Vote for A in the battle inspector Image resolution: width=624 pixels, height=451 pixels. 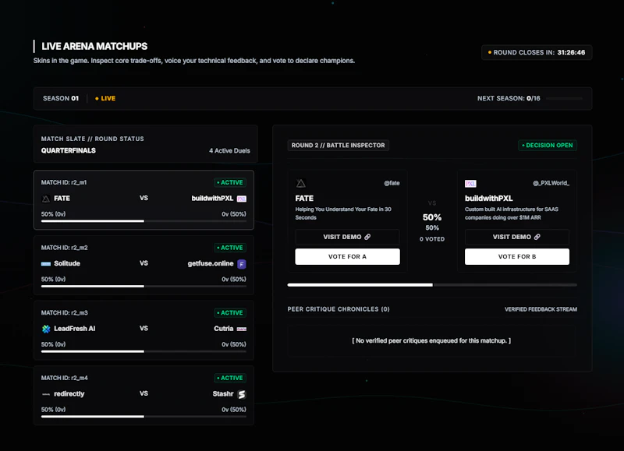point(347,257)
